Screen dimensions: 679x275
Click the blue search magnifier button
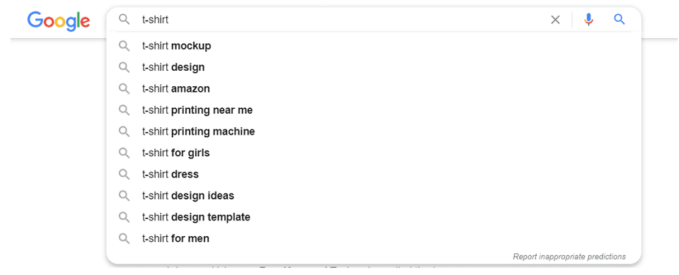pos(620,19)
